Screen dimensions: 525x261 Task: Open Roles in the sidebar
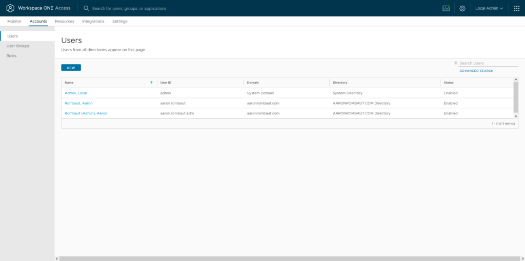(x=11, y=56)
